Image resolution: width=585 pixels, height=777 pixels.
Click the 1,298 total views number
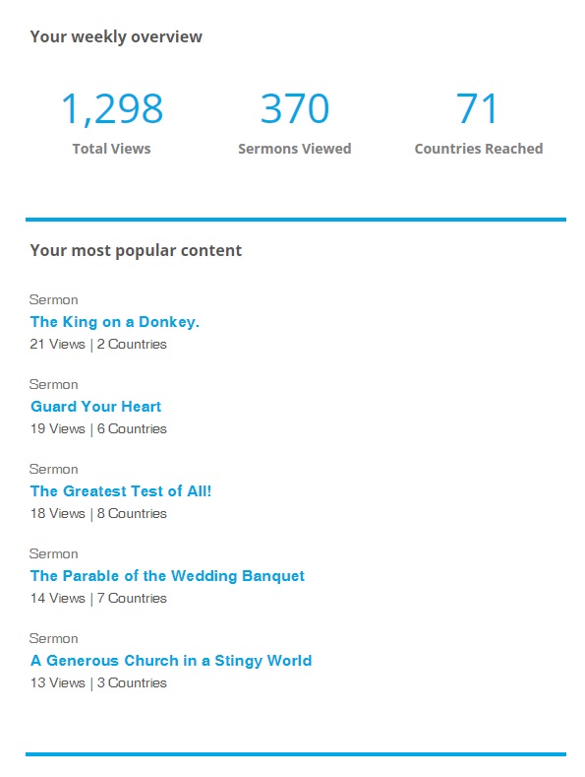112,108
